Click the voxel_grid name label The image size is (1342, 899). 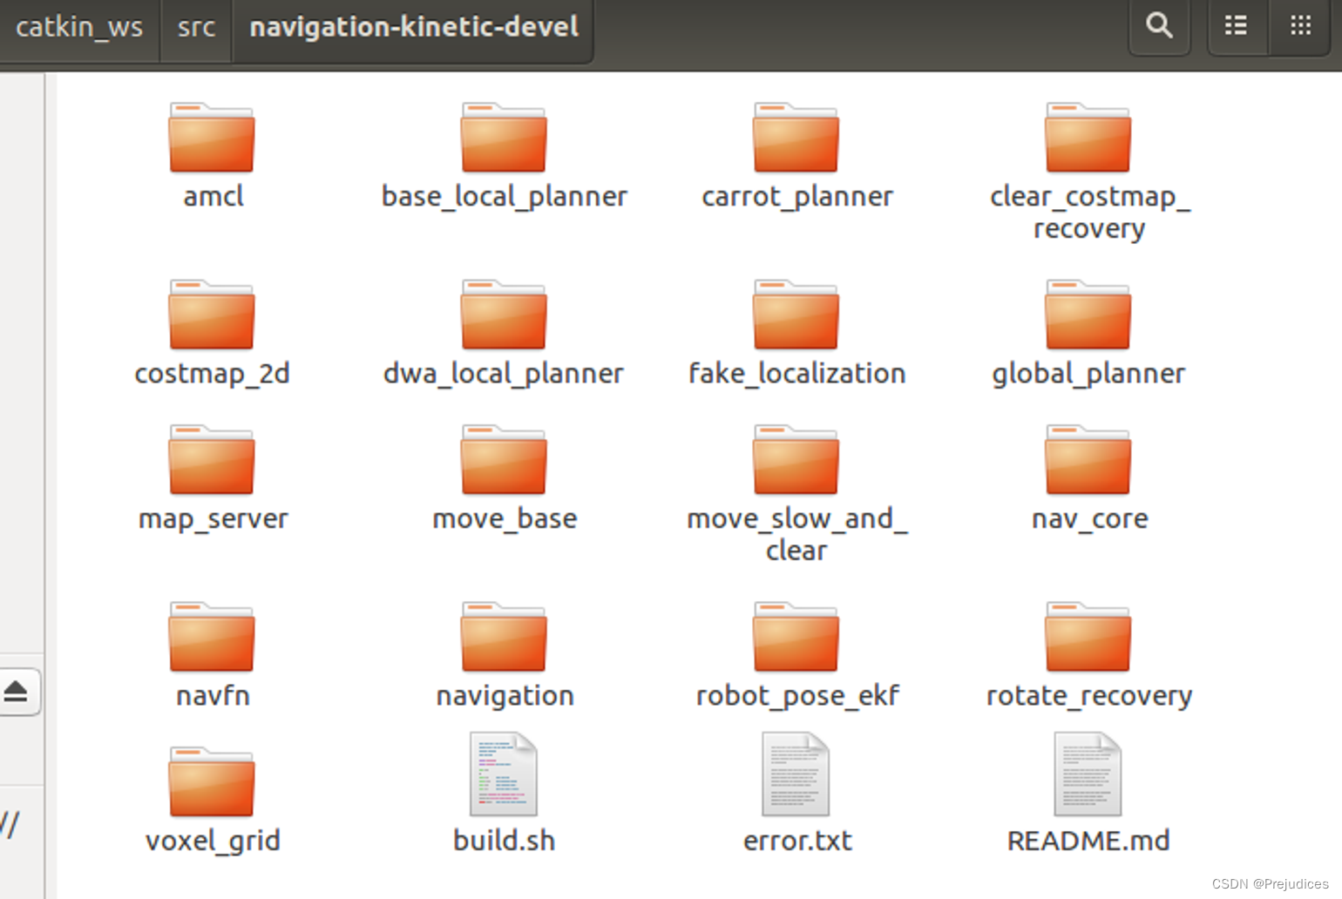(x=213, y=841)
